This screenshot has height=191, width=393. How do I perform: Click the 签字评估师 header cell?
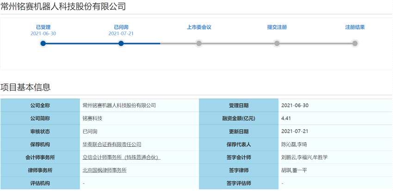(239, 183)
